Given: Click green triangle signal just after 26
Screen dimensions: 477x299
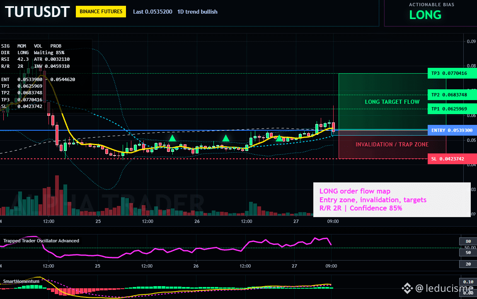Looking at the screenshot, I should point(226,138).
